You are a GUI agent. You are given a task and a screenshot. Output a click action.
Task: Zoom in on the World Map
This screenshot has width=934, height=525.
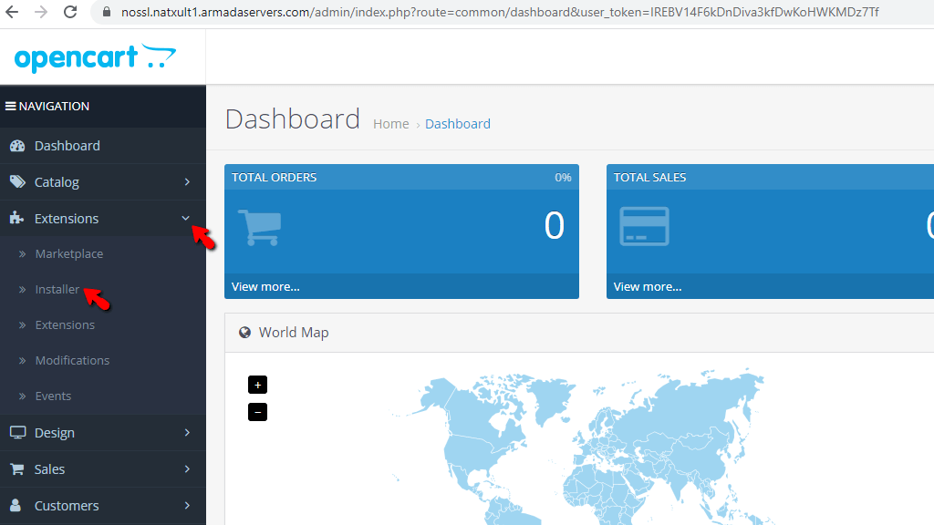click(x=257, y=385)
